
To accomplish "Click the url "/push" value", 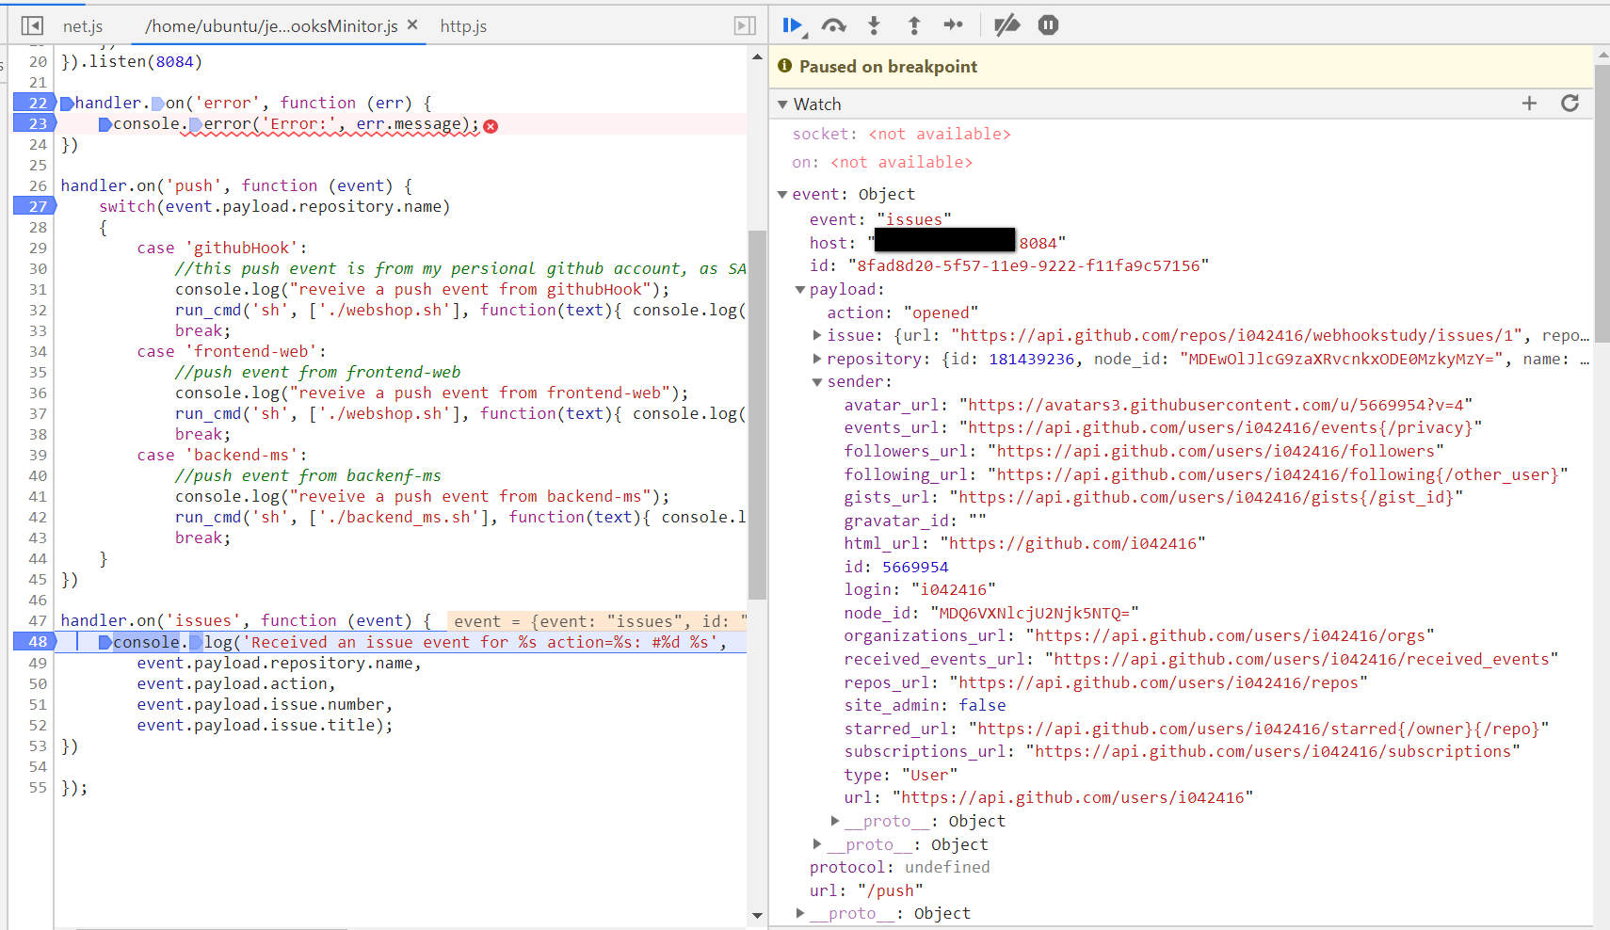I will coord(890,890).
